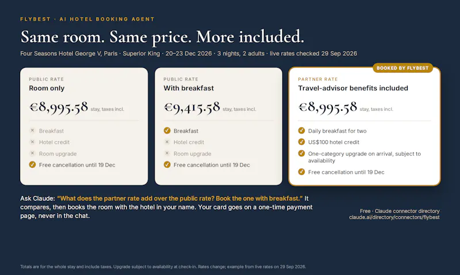Click the X icon next to Hotel credit in Room only card
This screenshot has width=460, height=275.
(33, 142)
